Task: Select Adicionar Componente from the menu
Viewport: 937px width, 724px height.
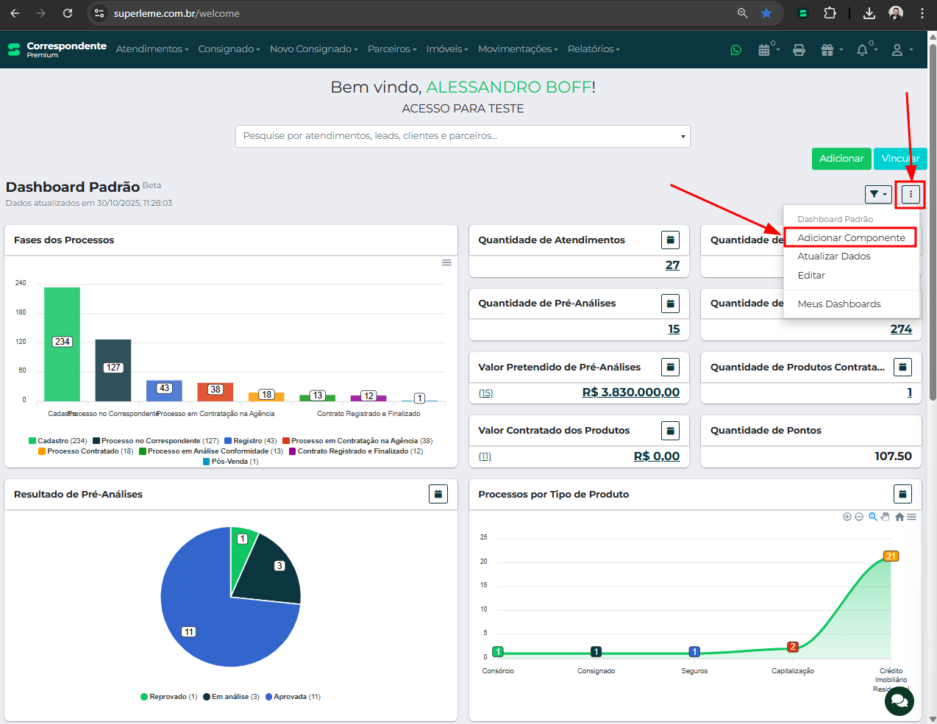Action: coord(851,237)
